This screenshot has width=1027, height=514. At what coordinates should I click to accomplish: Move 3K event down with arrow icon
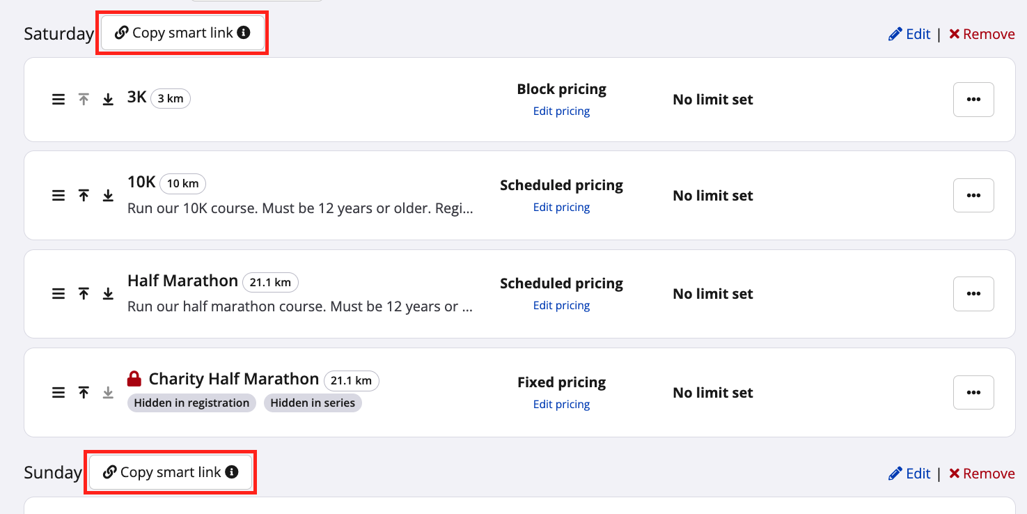(108, 100)
